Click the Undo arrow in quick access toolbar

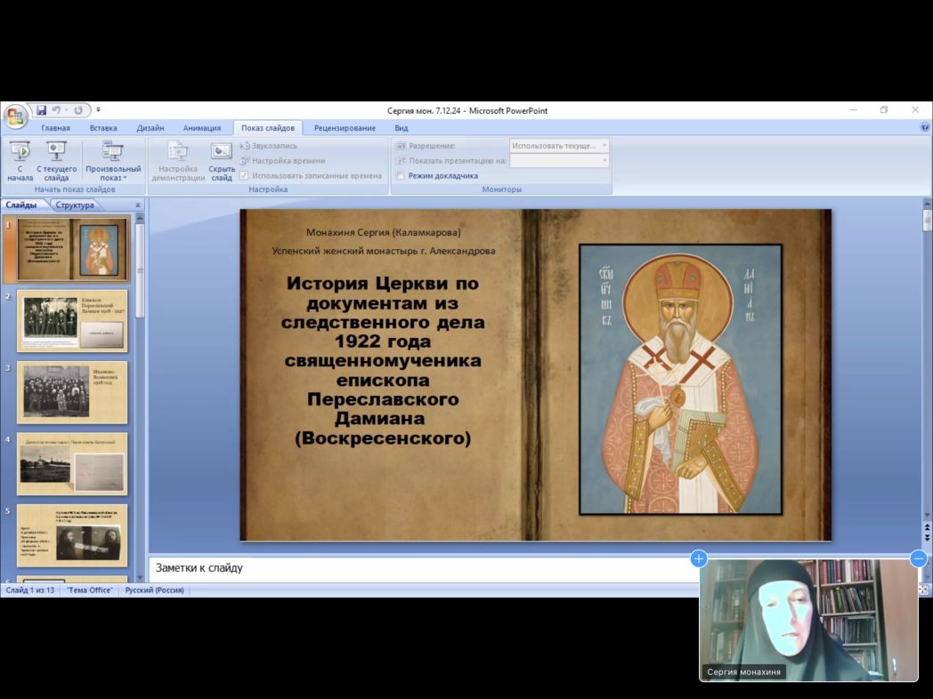pyautogui.click(x=58, y=110)
